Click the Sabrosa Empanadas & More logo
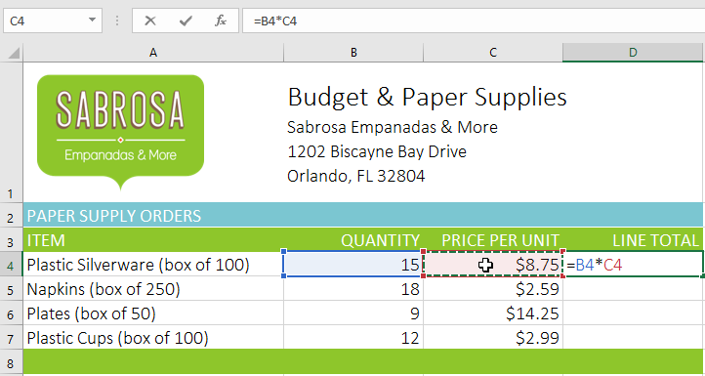This screenshot has height=376, width=705. (120, 132)
